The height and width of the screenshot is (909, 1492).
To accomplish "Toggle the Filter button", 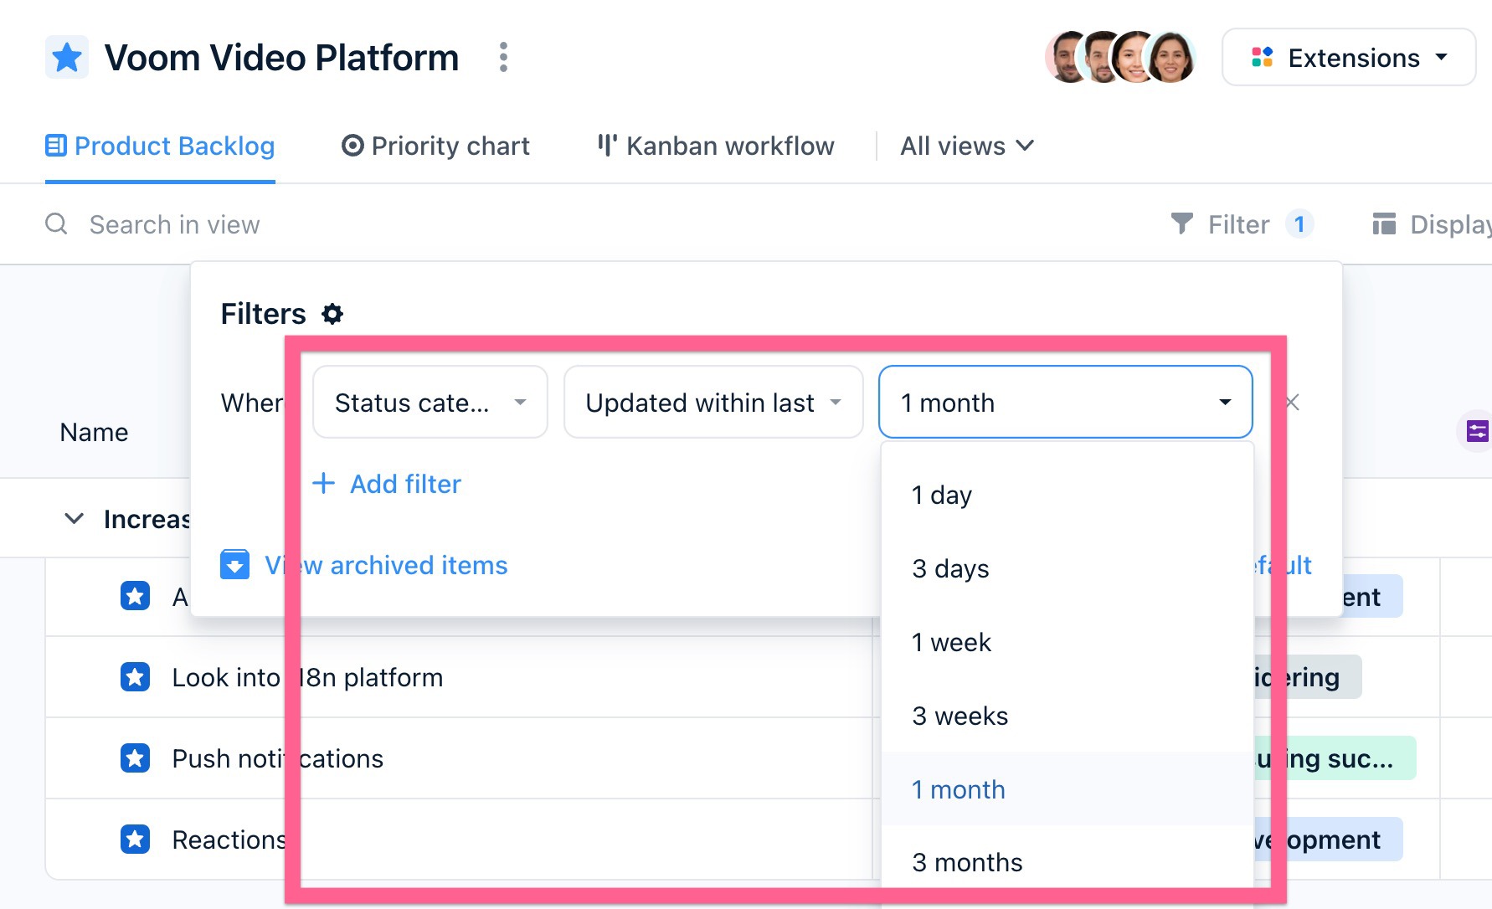I will point(1242,224).
